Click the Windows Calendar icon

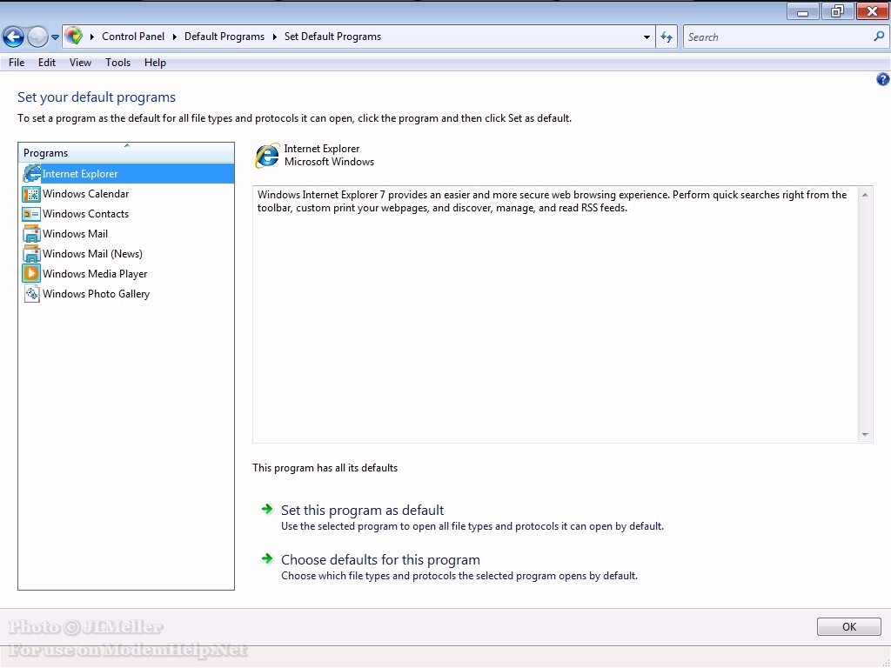coord(31,194)
